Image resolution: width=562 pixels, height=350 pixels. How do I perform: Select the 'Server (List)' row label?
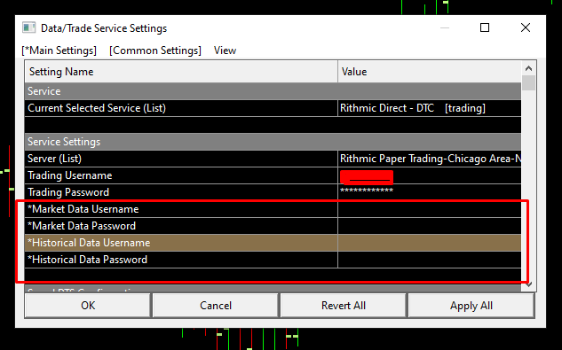click(54, 159)
